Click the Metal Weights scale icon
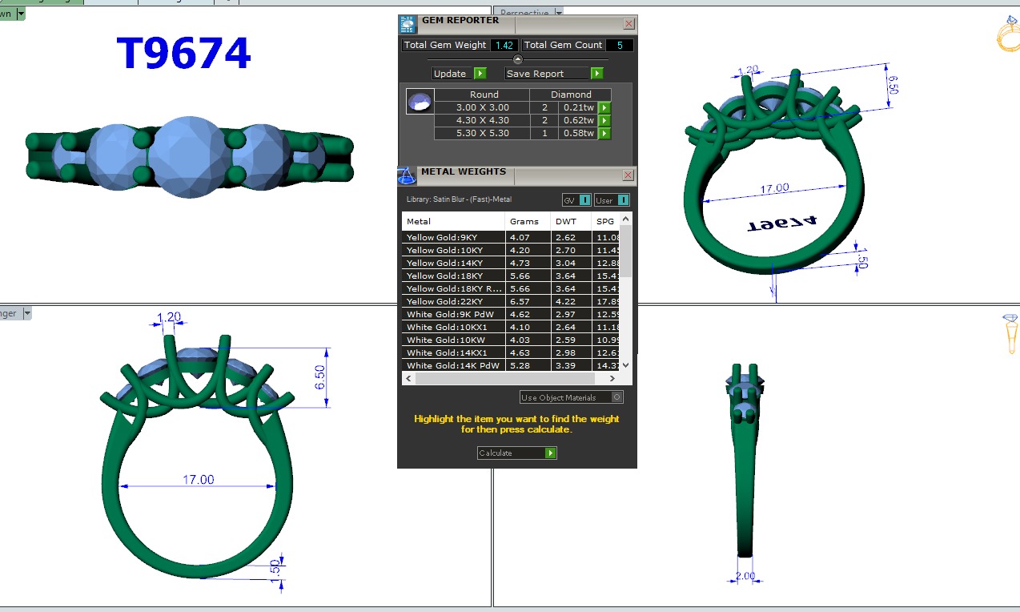Screen dimensions: 1020x612 coord(408,175)
